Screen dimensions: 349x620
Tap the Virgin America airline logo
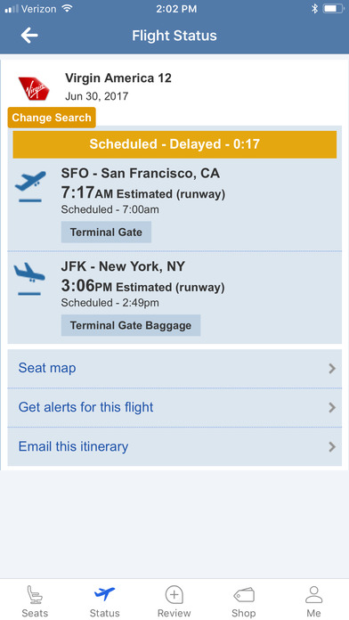[x=34, y=88]
